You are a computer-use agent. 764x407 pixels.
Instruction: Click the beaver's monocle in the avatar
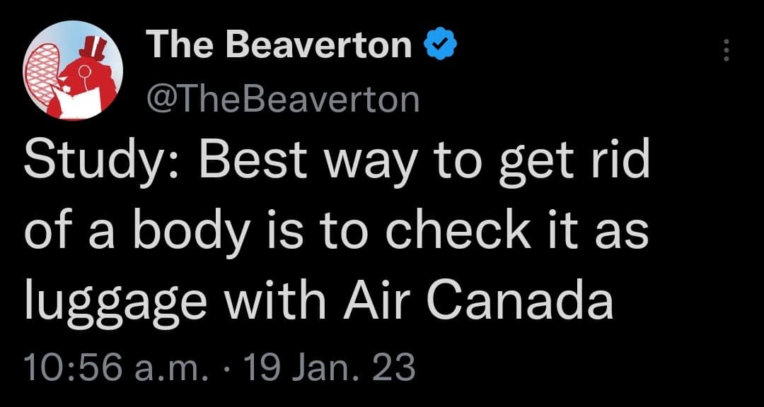[x=82, y=71]
